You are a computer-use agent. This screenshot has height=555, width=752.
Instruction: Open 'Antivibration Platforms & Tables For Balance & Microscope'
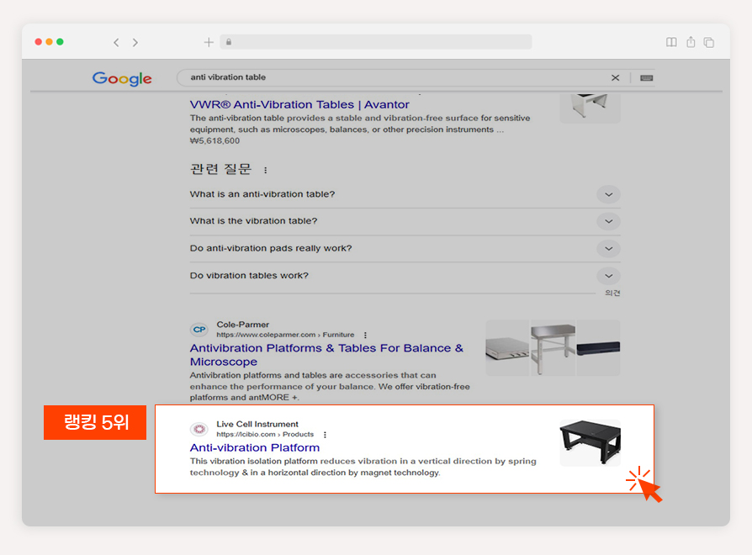326,355
